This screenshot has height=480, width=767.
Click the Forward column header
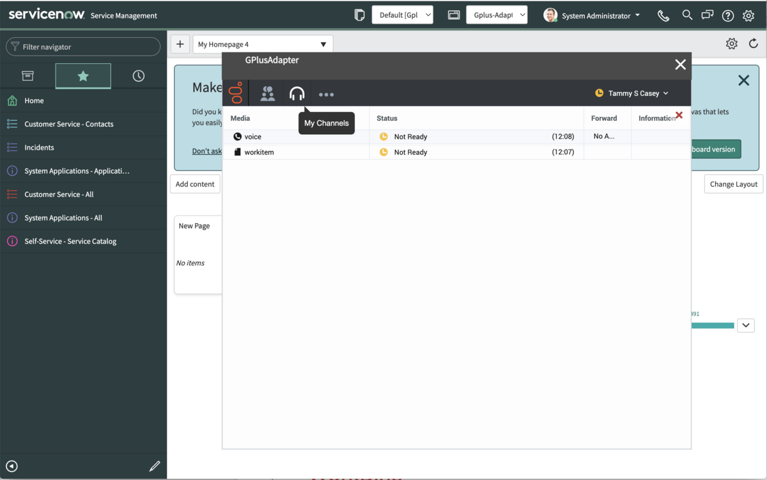(604, 118)
